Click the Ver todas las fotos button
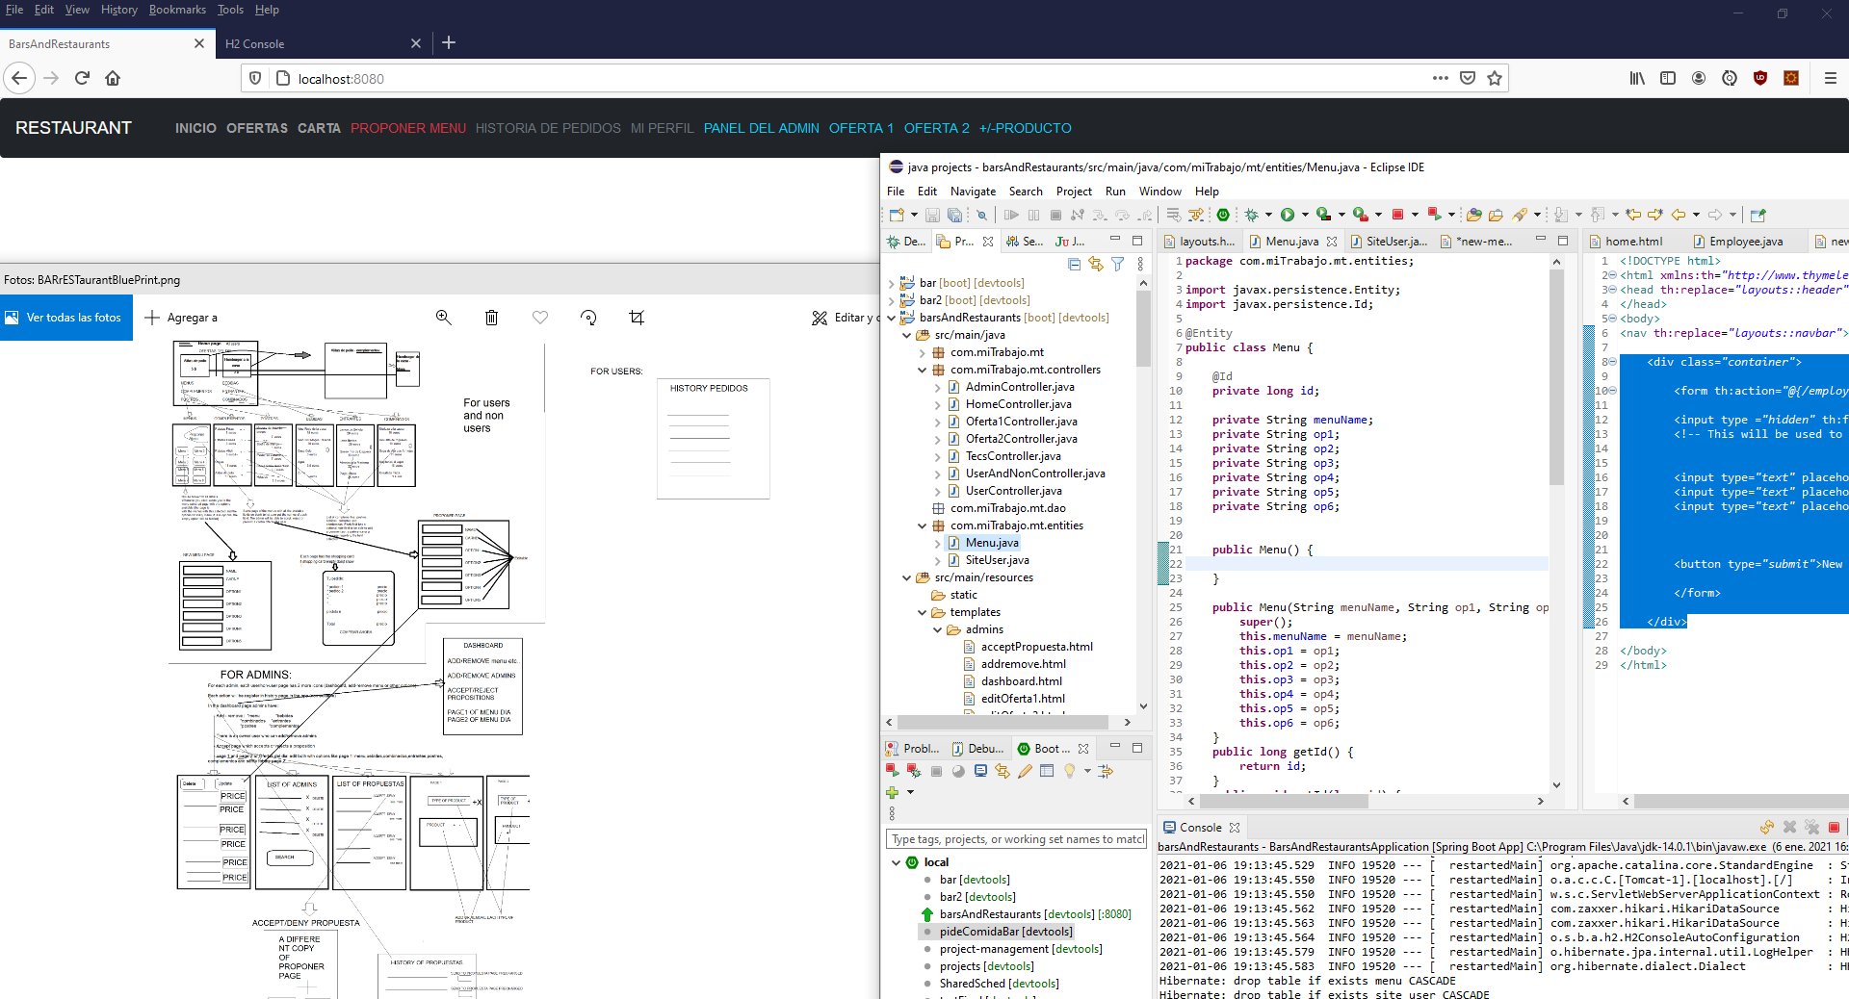 [x=65, y=318]
